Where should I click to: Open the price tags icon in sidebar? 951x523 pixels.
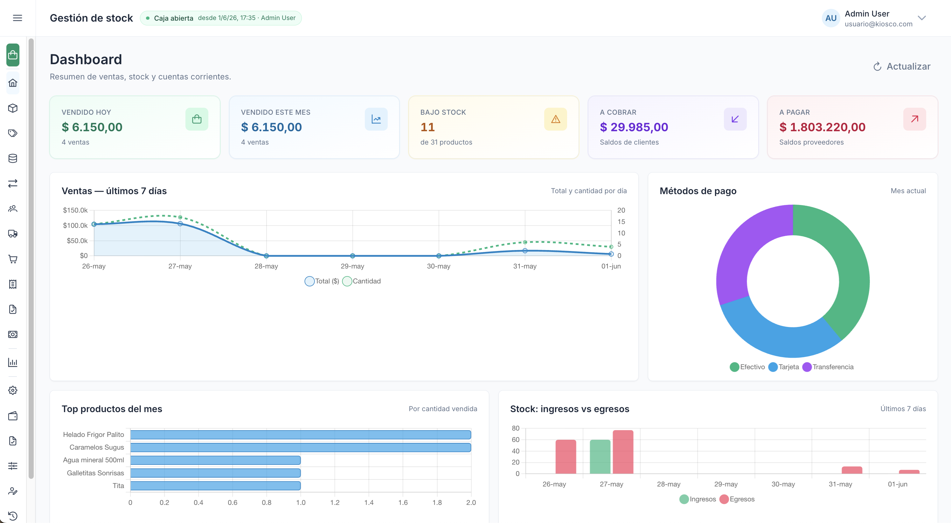click(13, 133)
